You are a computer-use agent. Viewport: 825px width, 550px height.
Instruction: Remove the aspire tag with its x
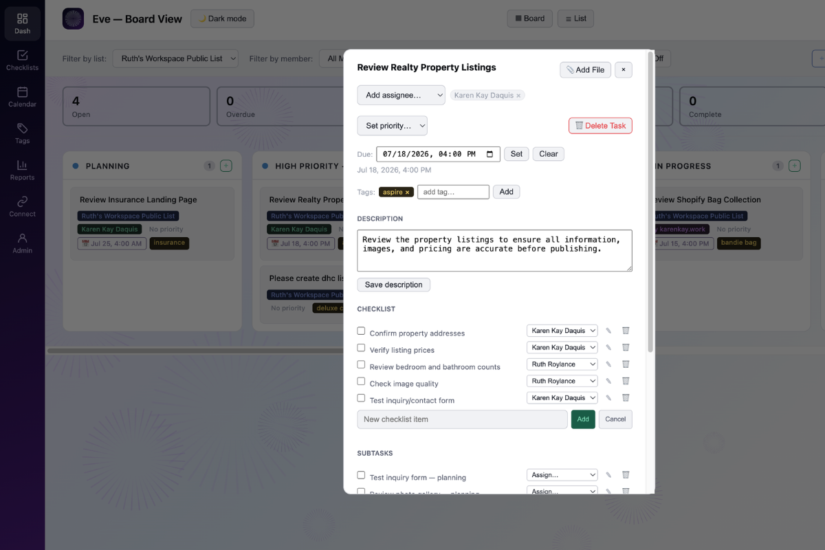[407, 192]
